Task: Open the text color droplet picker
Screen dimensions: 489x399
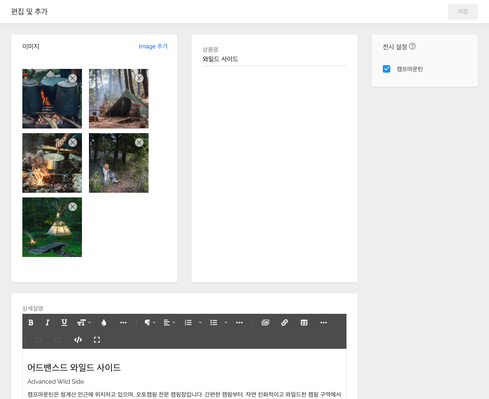Action: point(104,323)
